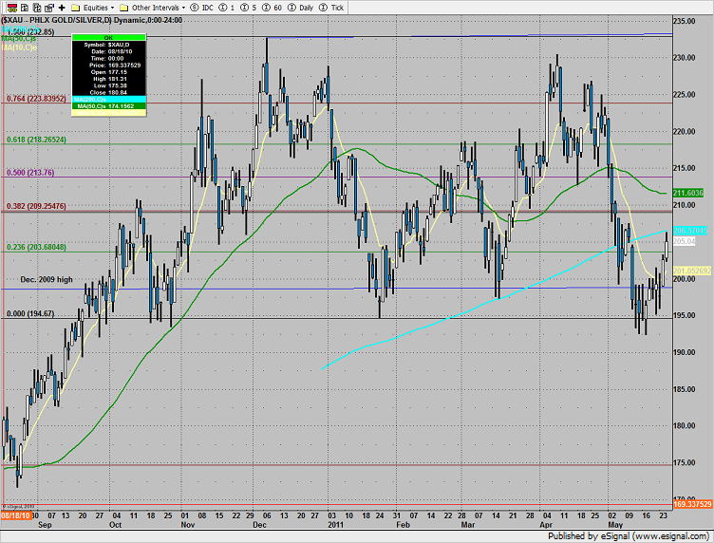Screen dimensions: 714x543
Task: Select the IDC symbol shortcut
Action: 201,8
